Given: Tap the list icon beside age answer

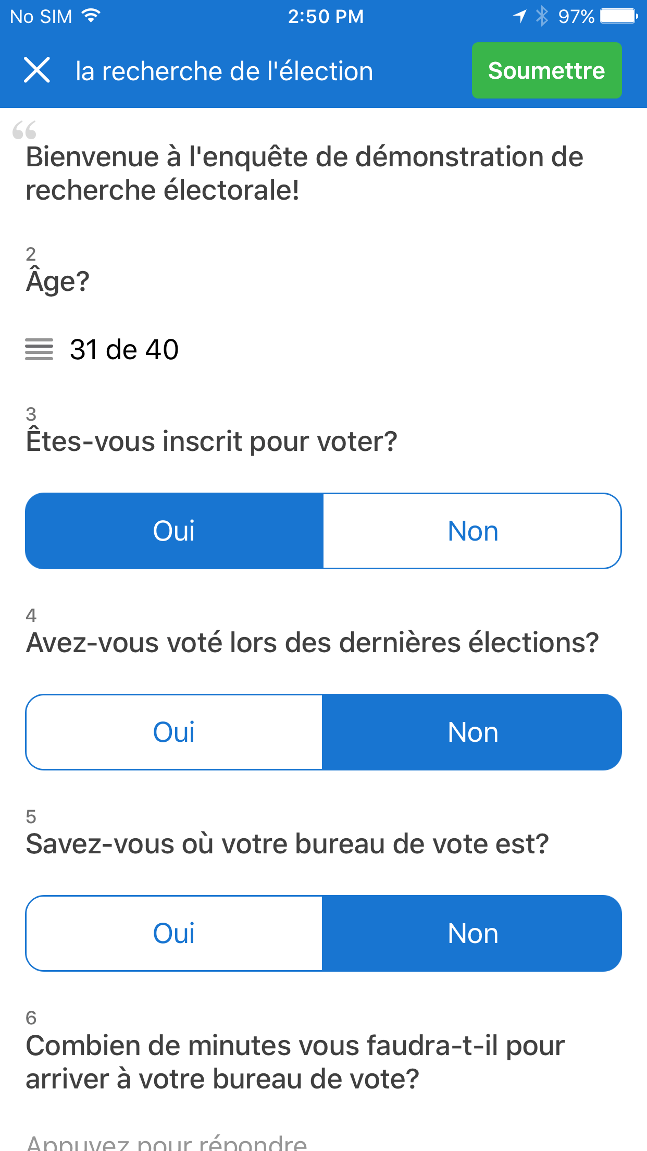Looking at the screenshot, I should (39, 349).
